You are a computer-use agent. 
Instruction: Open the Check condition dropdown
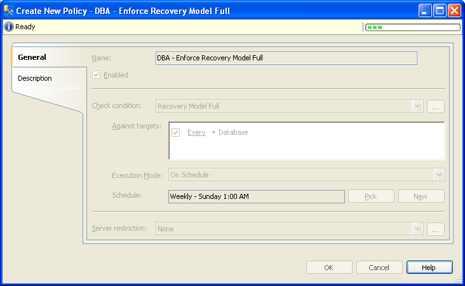(417, 107)
